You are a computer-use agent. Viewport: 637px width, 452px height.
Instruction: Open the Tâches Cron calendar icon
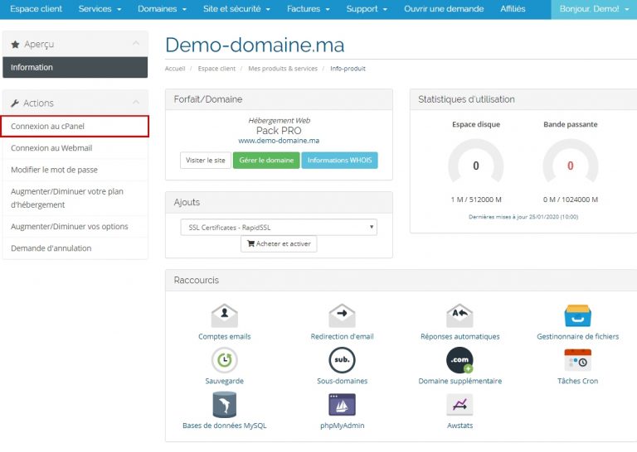[x=577, y=360]
